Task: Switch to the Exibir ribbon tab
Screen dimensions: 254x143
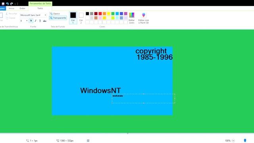Action: click(x=22, y=8)
